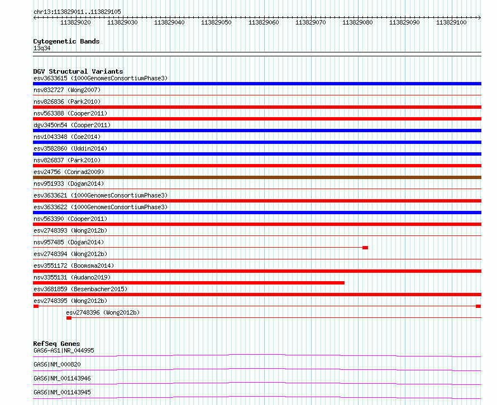This screenshot has height=405, width=497.
Task: Open variant nsv563388 (Cooper2011)
Action: click(x=70, y=113)
